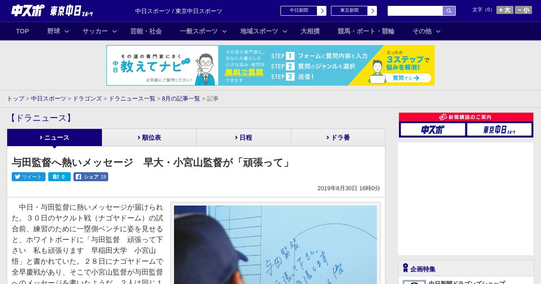
Task: Open 地域スポーツ navigation menu
Action: [259, 31]
